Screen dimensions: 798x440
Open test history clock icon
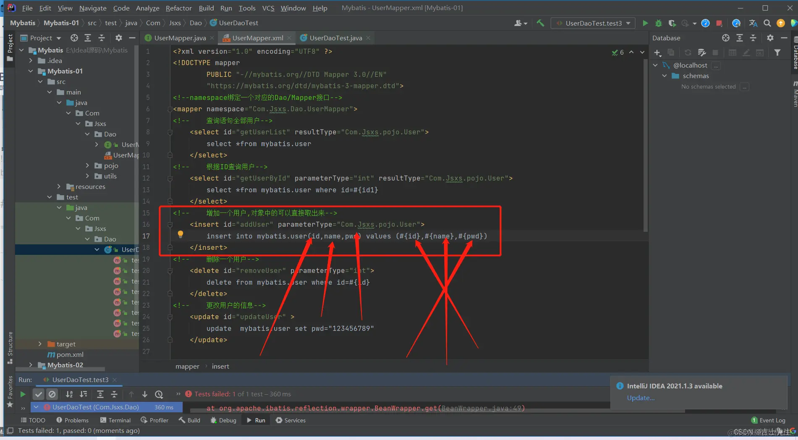coord(159,394)
